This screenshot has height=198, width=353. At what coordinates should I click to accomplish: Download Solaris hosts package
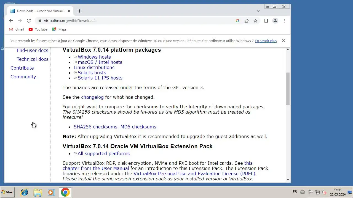(92, 73)
